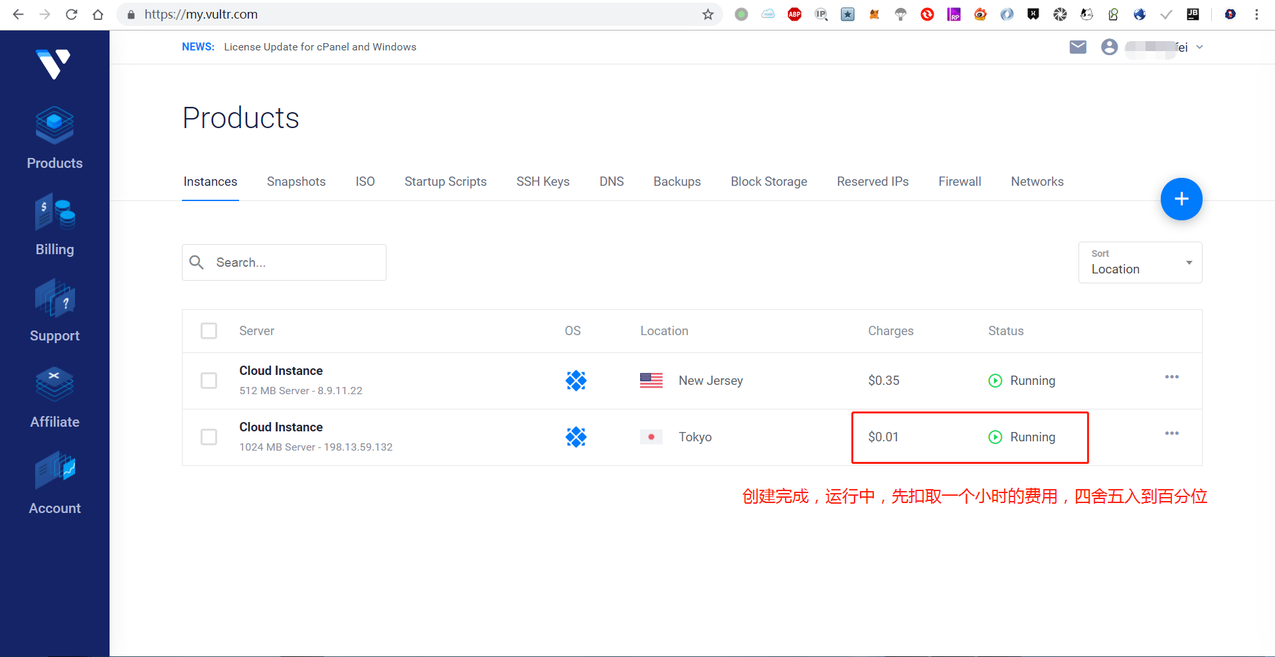
Task: Click the $0.35 charge value
Action: click(884, 381)
